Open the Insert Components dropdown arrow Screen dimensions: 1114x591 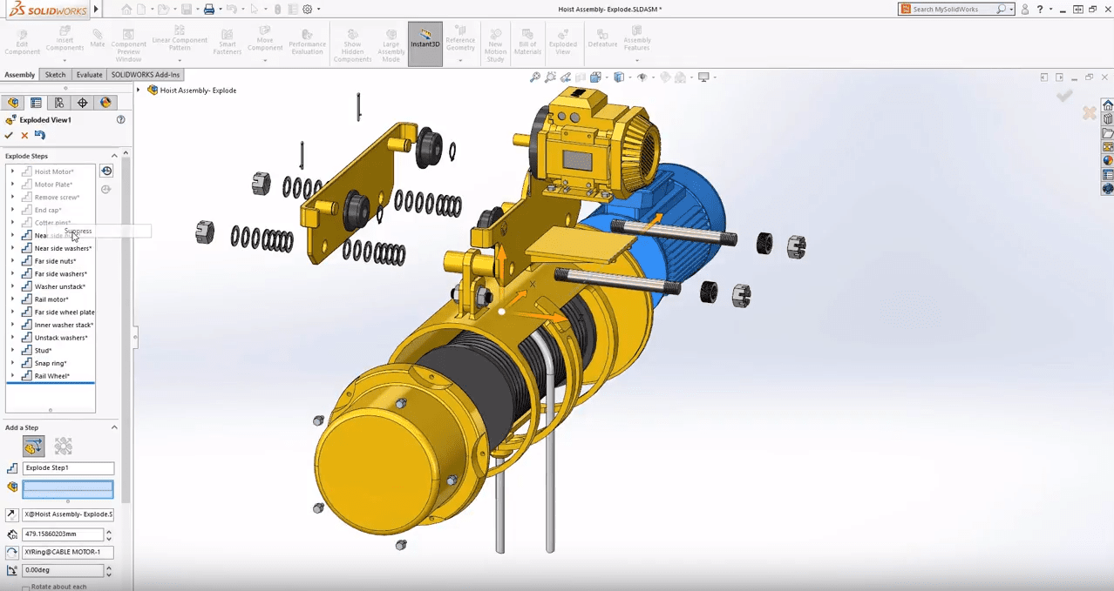tap(65, 60)
